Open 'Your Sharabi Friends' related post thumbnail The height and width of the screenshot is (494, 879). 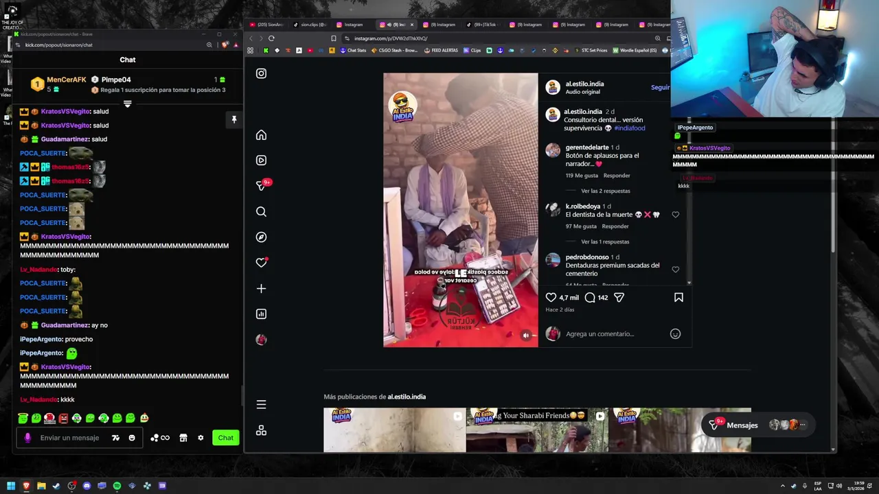pyautogui.click(x=537, y=430)
